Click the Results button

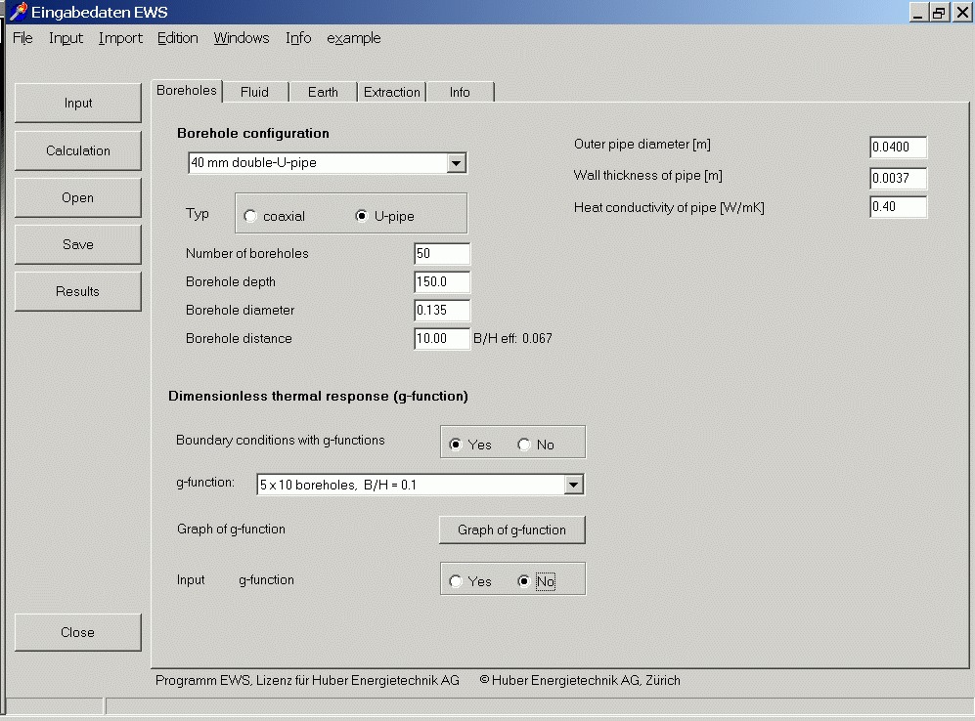click(x=78, y=291)
